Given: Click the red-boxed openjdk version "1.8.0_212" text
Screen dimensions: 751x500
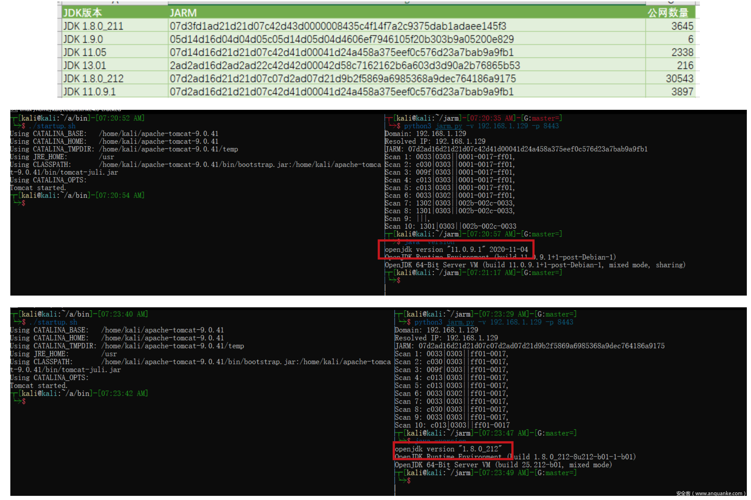Looking at the screenshot, I should (448, 449).
